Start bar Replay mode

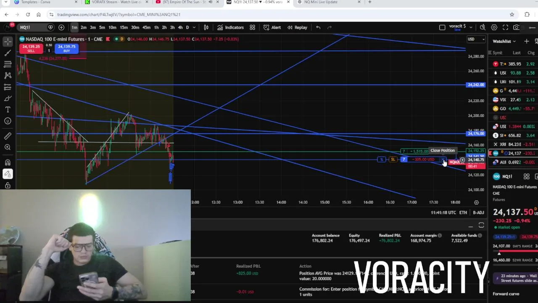point(297,27)
